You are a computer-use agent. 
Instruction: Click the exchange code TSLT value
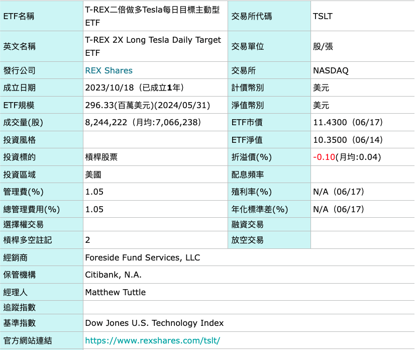pos(321,16)
